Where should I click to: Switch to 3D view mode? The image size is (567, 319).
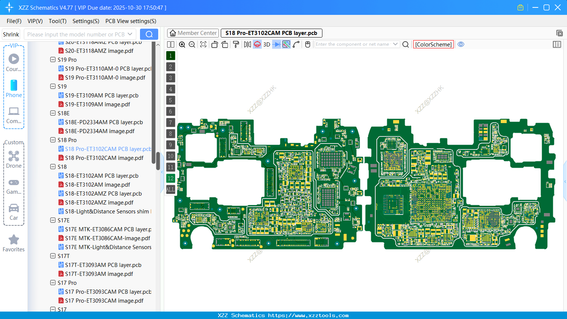click(267, 44)
